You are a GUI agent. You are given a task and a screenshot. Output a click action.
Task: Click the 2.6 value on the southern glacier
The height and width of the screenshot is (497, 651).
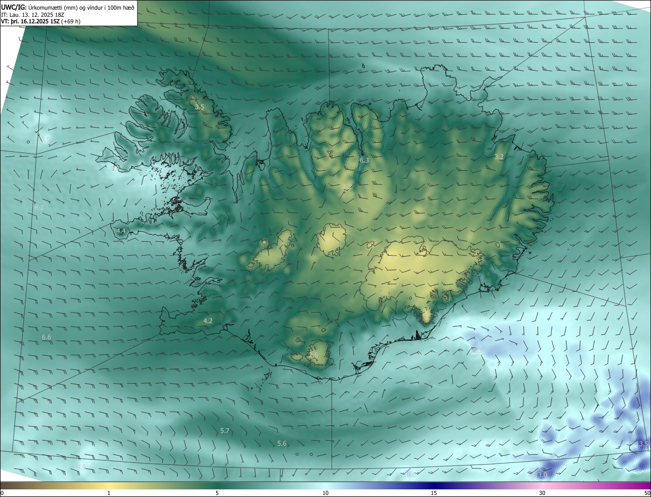313,355
